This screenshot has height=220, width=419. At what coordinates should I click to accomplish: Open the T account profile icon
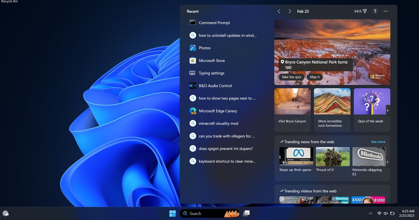click(375, 11)
